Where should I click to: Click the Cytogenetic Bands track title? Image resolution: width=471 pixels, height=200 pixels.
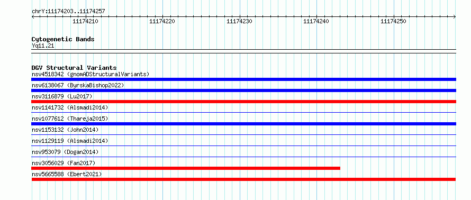63,39
